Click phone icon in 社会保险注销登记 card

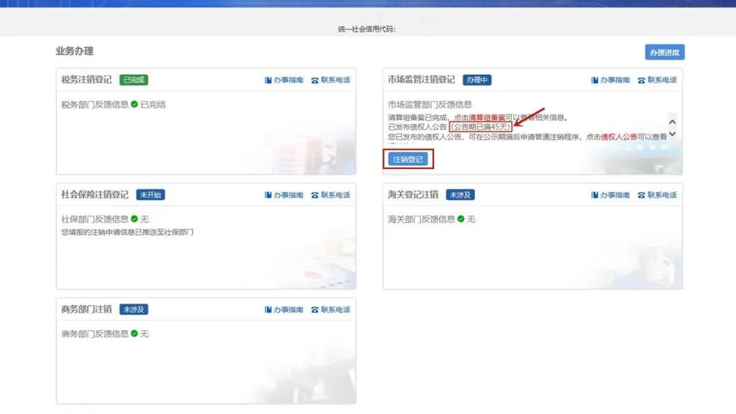coord(315,195)
